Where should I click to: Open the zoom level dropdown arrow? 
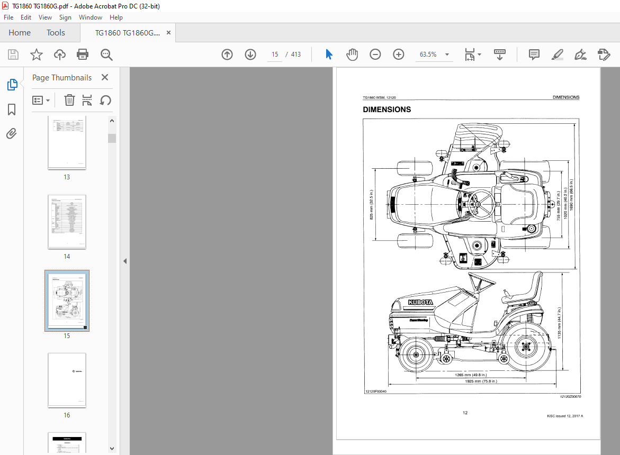(x=447, y=54)
